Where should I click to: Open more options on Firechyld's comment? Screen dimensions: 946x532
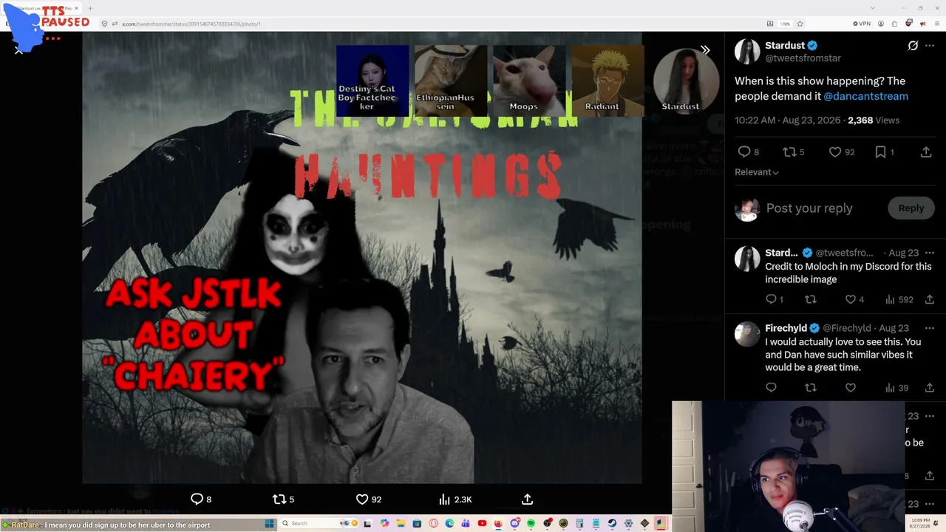(930, 328)
